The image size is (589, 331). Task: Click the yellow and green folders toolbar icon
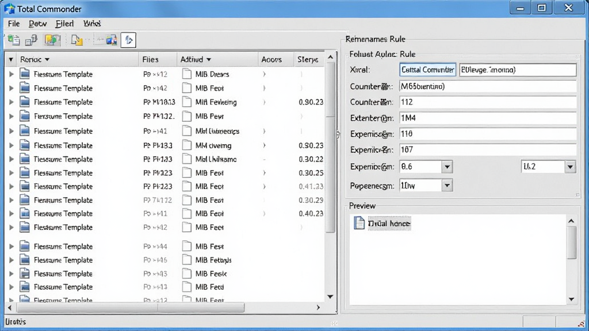click(52, 40)
